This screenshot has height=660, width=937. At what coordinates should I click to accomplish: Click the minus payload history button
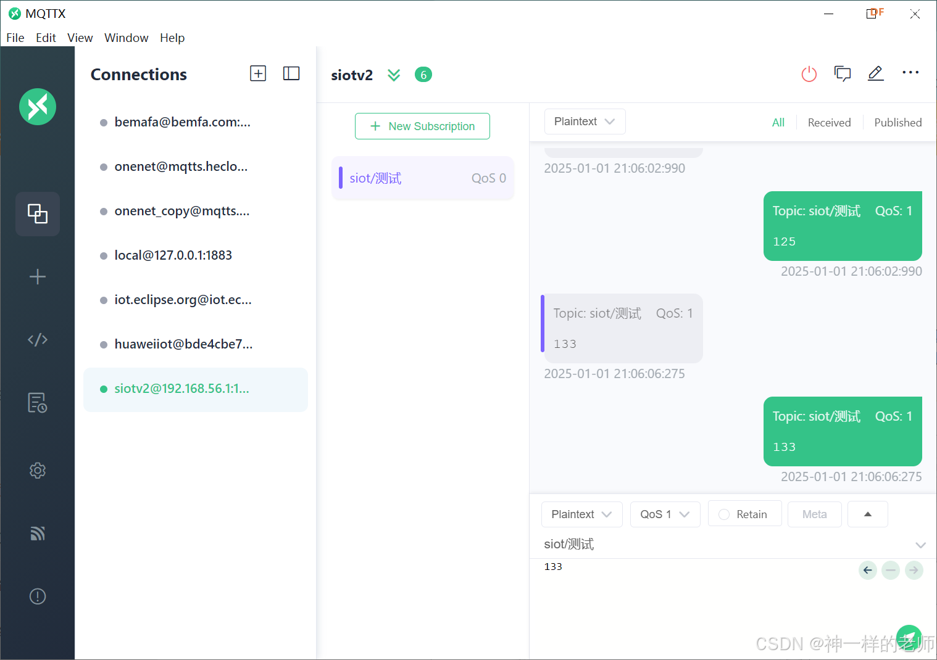[891, 570]
